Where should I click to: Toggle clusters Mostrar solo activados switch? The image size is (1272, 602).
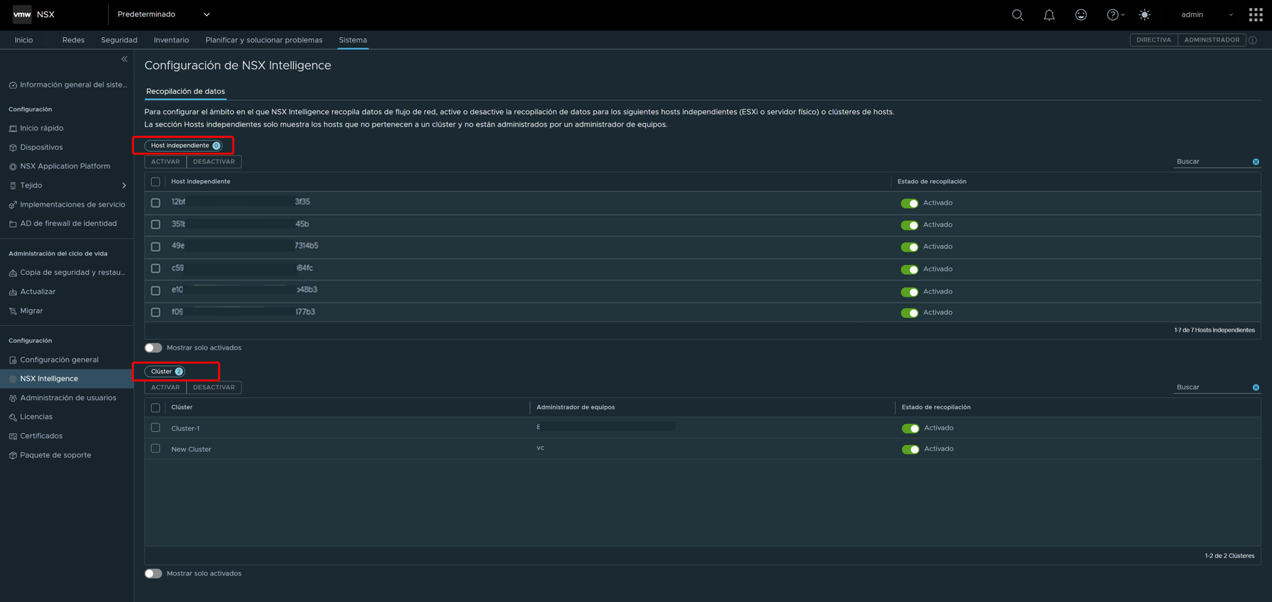pos(153,574)
